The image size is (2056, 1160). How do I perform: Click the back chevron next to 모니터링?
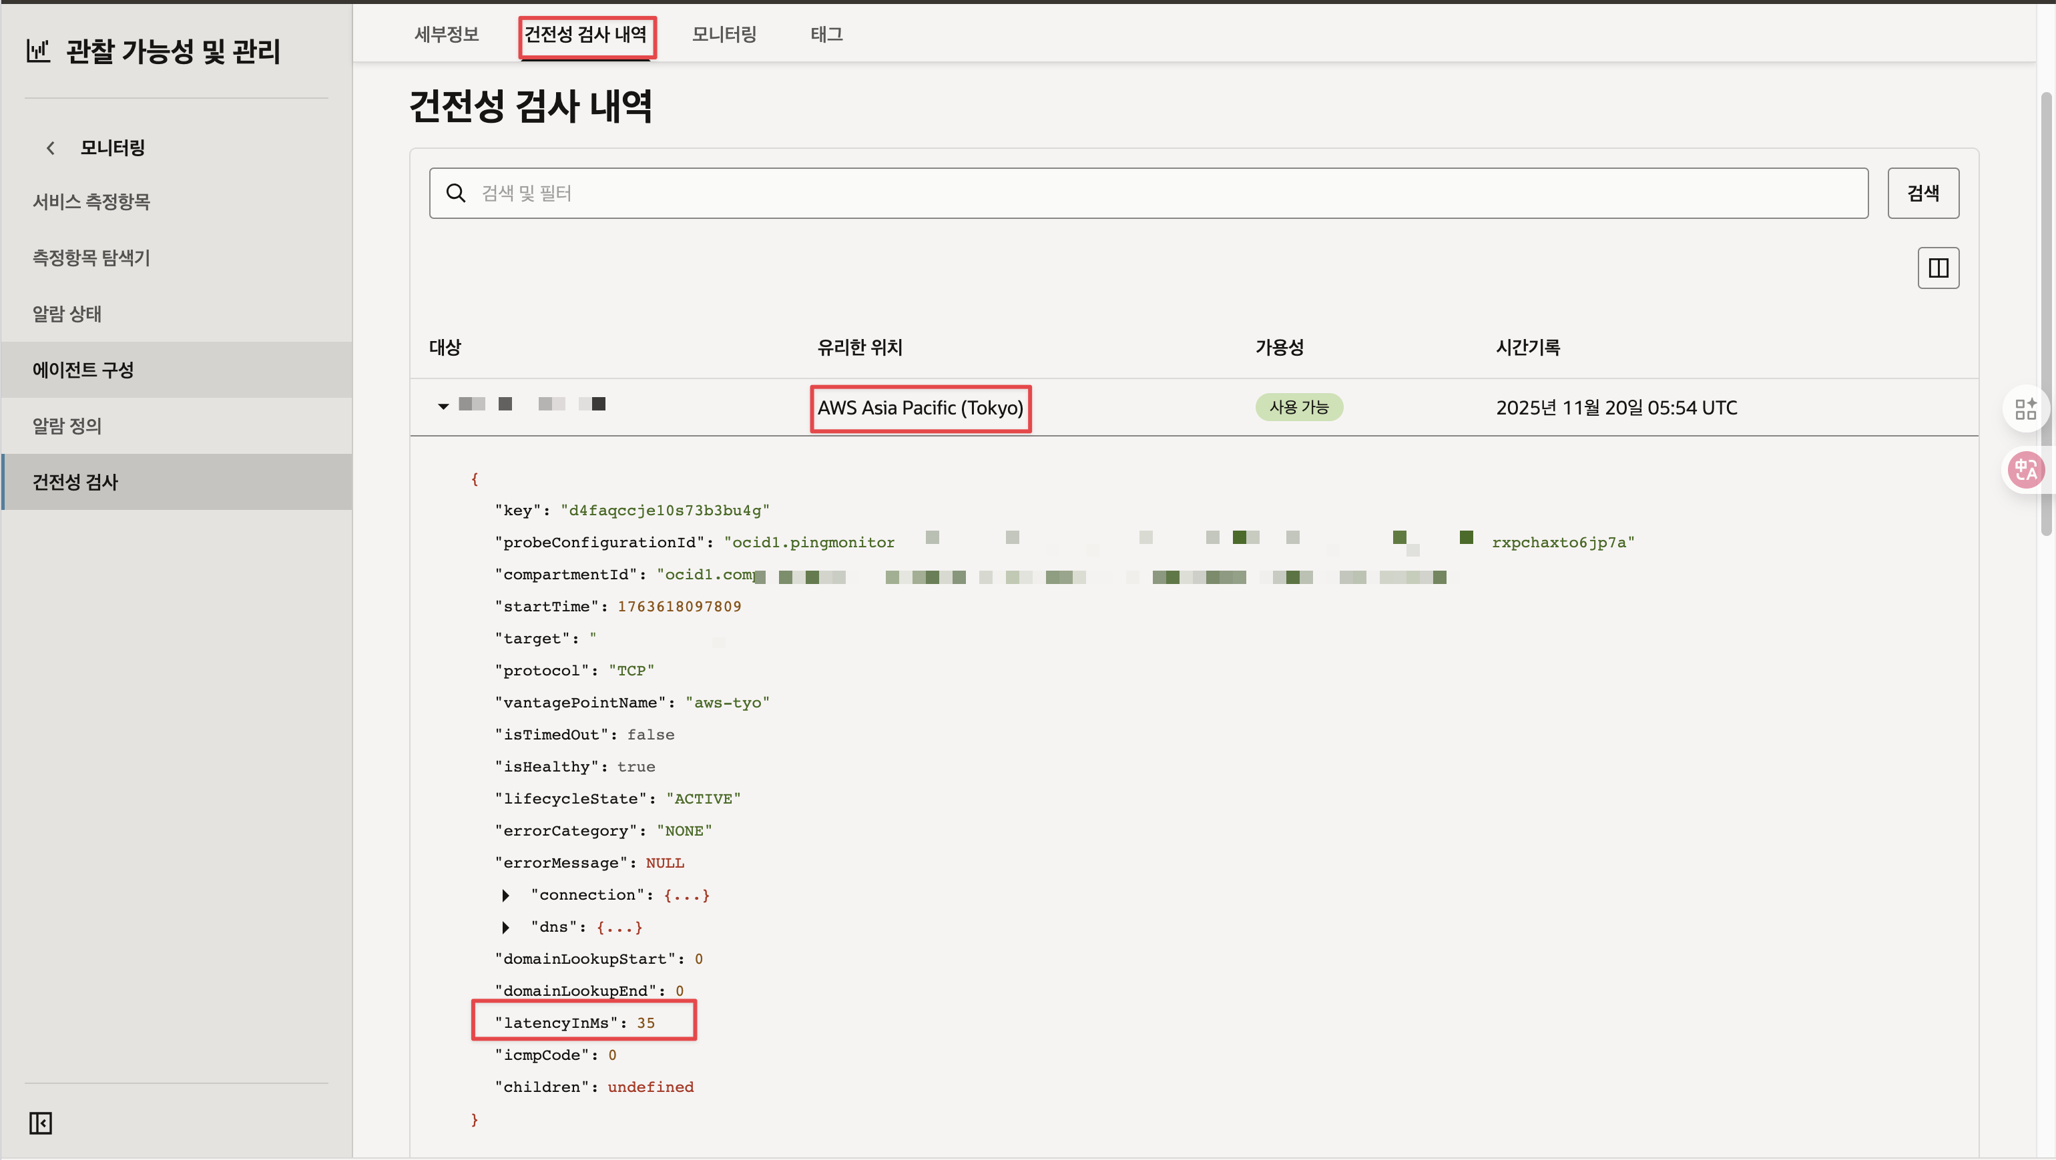pos(50,148)
